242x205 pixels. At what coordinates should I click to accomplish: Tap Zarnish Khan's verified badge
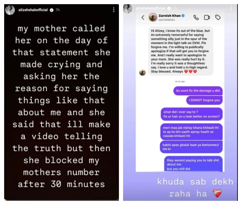coord(183,16)
